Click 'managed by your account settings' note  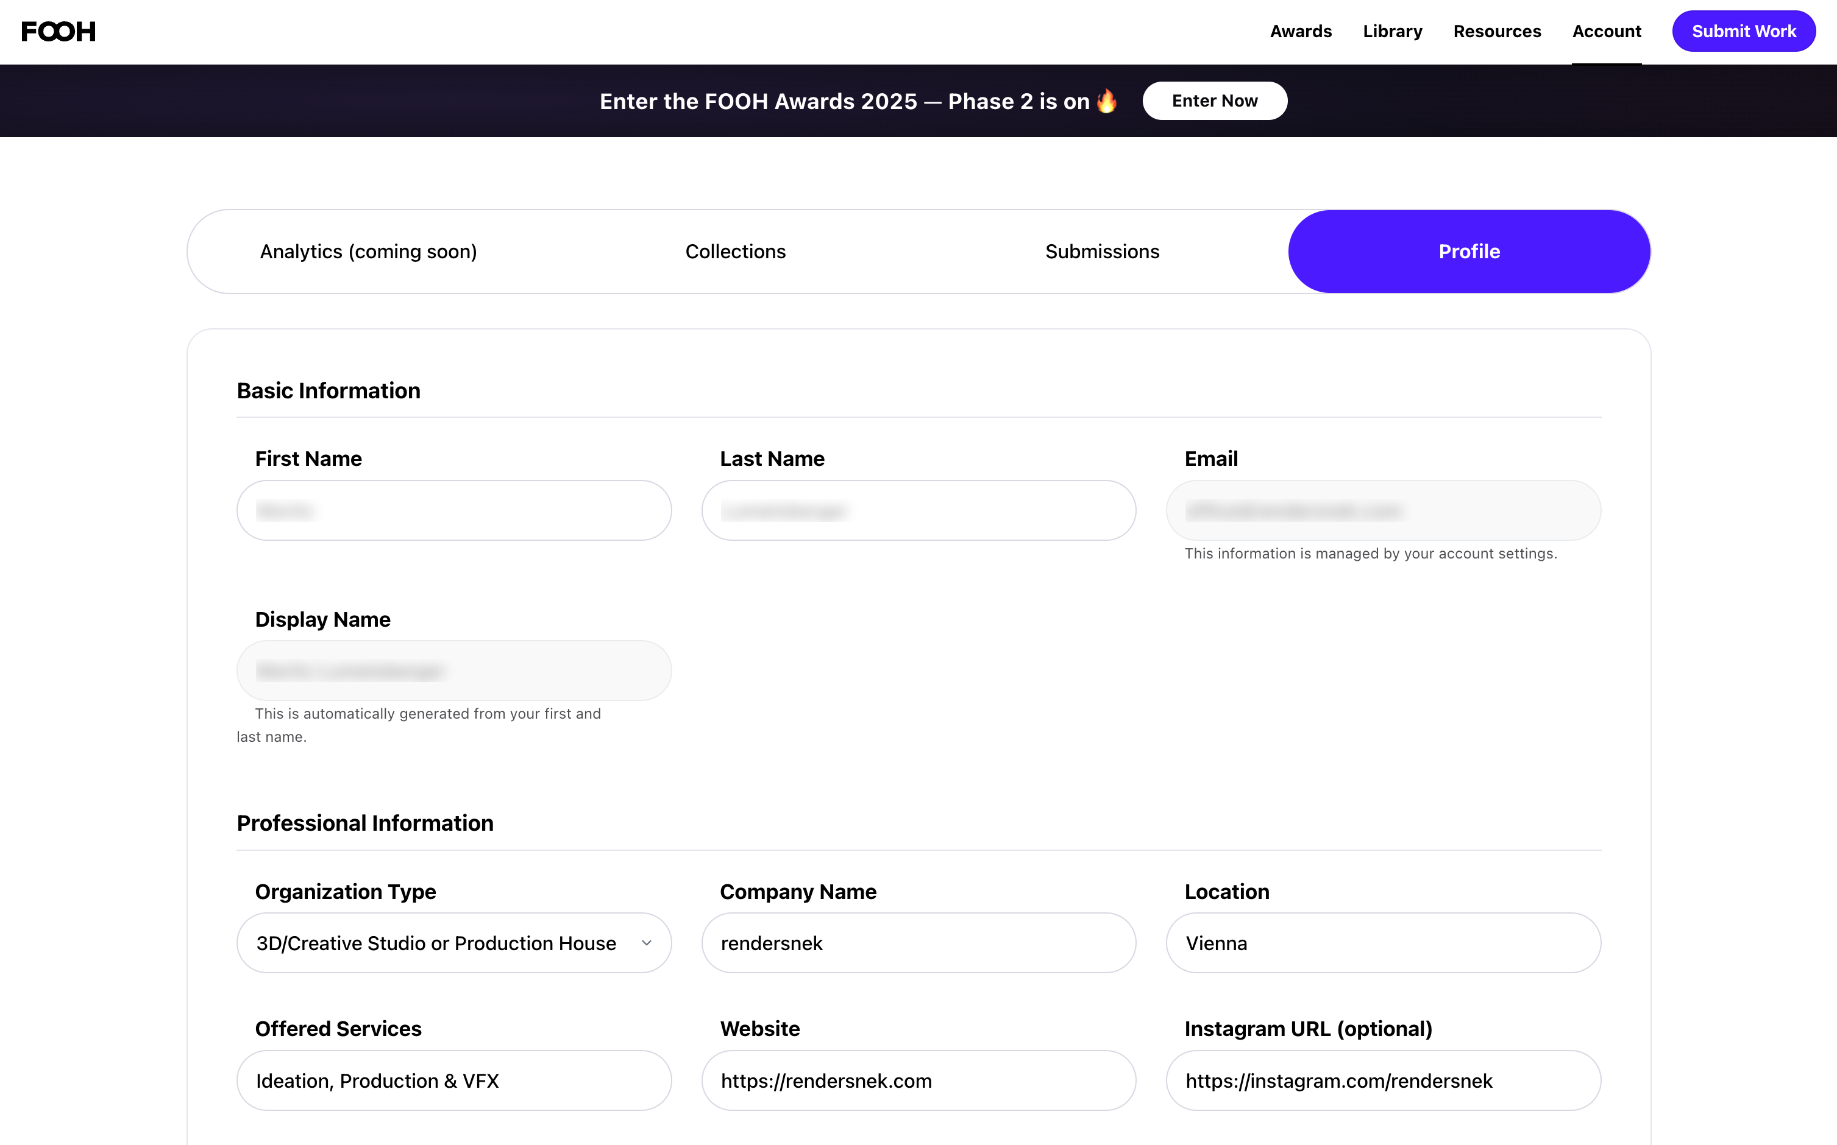pyautogui.click(x=1370, y=554)
